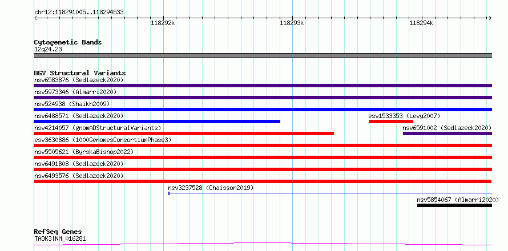Click the 118294k ruler mark

point(421,23)
